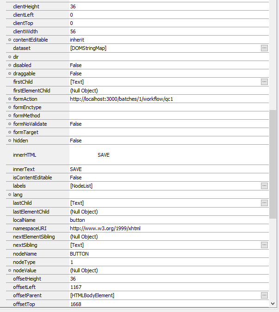279x312 pixels.
Task: Open the firstChild Text ellipsis button
Action: click(264, 82)
